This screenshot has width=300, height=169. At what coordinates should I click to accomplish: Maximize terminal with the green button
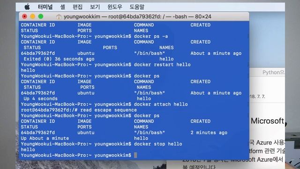pyautogui.click(x=41, y=16)
